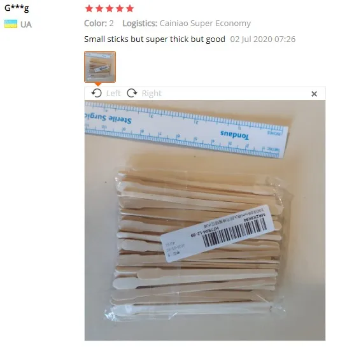Click the fourth red rating star
The height and width of the screenshot is (347, 354).
point(120,8)
